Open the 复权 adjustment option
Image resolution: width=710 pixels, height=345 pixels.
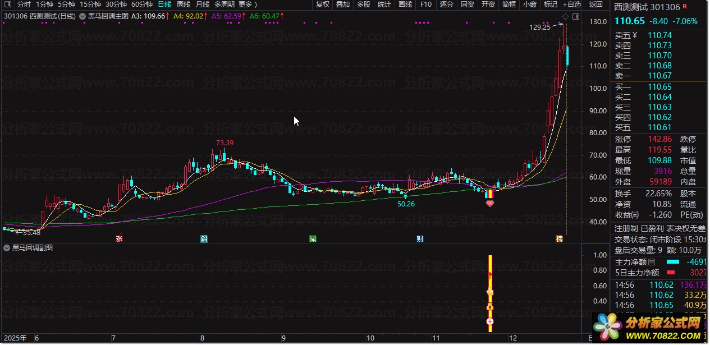click(x=323, y=4)
